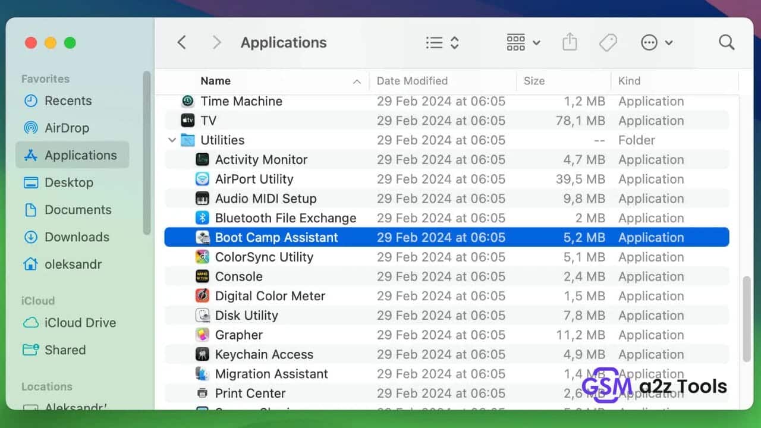Open the Activity Monitor app icon
Screen dimensions: 761x428
point(203,159)
